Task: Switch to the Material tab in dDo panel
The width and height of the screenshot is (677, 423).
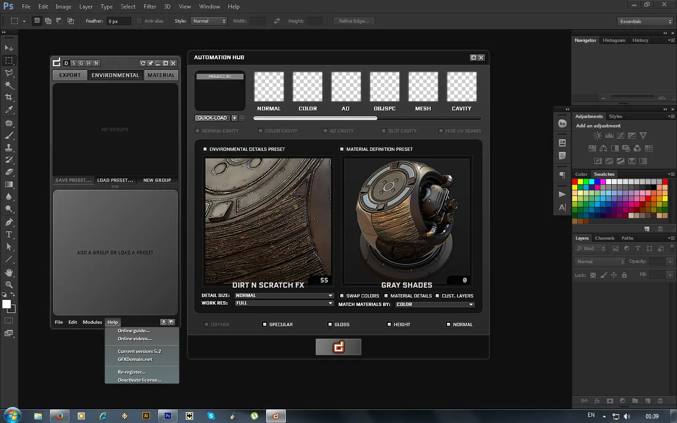Action: pos(161,75)
